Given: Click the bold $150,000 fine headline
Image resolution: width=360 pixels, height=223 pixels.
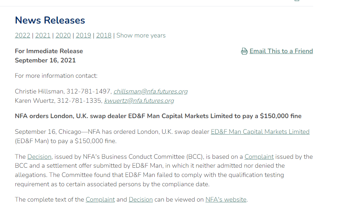Looking at the screenshot, I should tap(158, 116).
